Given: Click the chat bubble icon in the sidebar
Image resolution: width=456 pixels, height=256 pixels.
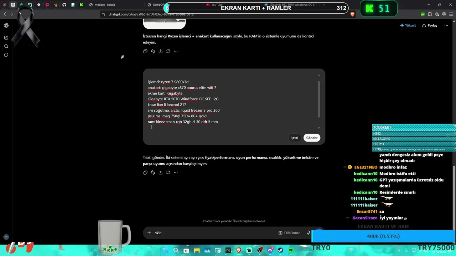Looking at the screenshot, I should (x=6, y=55).
